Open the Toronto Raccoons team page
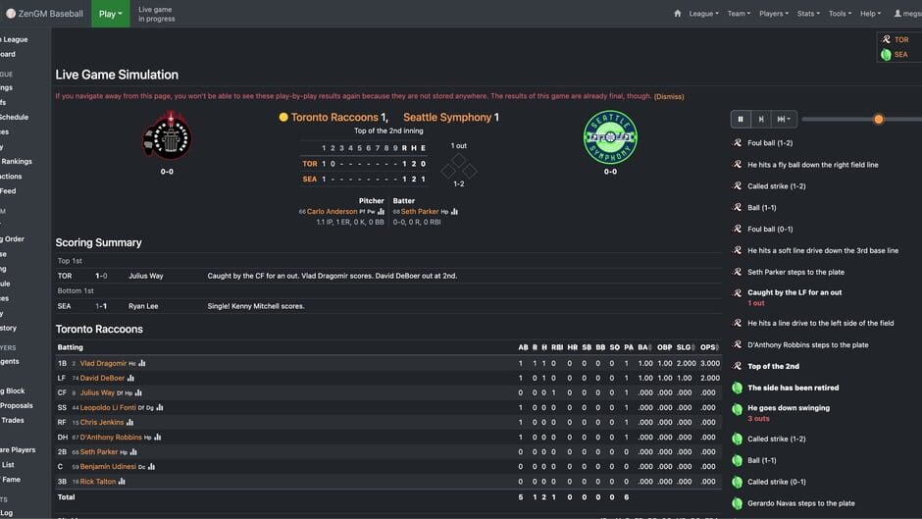 point(334,118)
